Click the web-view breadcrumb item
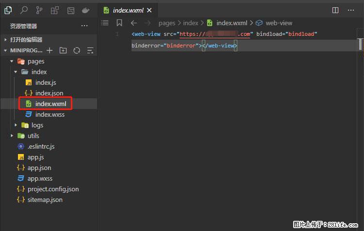The height and width of the screenshot is (231, 364). 279,23
